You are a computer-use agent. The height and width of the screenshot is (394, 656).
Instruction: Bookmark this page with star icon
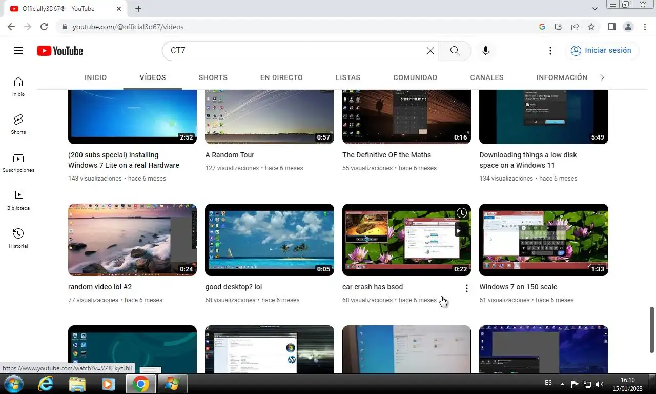coord(591,27)
